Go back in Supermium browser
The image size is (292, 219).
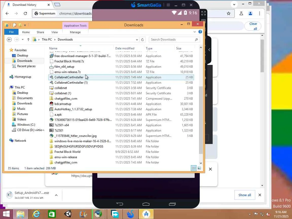[x=7, y=13]
